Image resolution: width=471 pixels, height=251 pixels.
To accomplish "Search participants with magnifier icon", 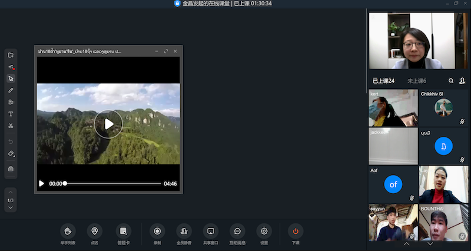I will click(451, 81).
